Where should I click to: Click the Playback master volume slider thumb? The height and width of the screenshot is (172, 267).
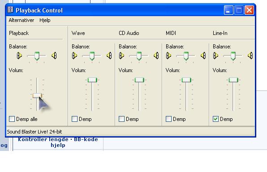pos(37,95)
